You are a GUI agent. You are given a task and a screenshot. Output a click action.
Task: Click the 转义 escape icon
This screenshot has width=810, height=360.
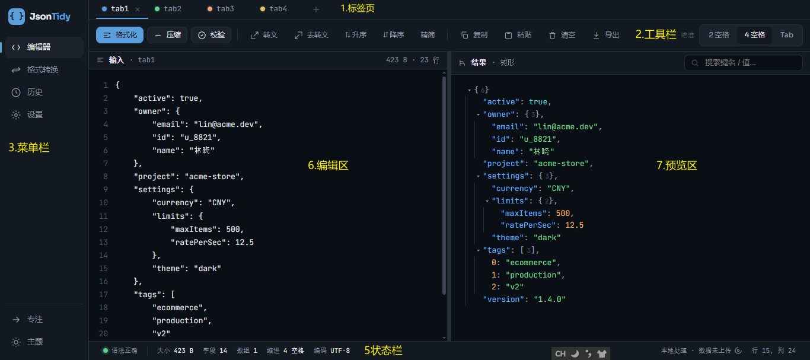point(254,36)
